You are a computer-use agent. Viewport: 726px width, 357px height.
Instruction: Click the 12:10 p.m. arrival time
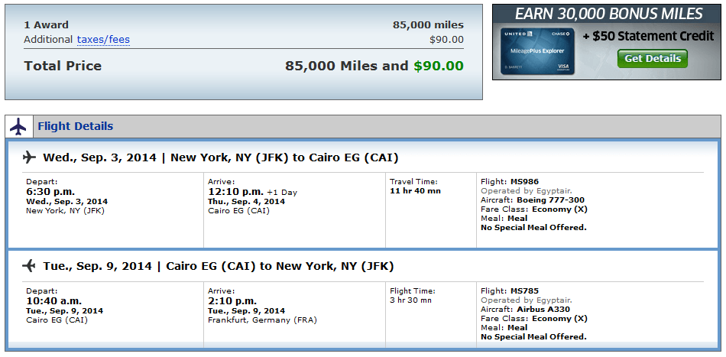[235, 192]
